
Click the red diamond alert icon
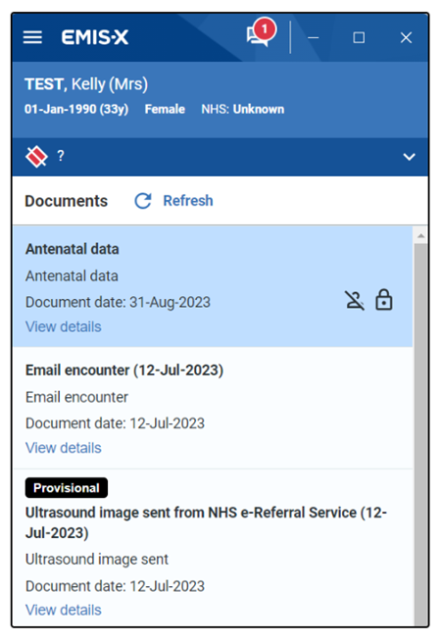pos(36,156)
